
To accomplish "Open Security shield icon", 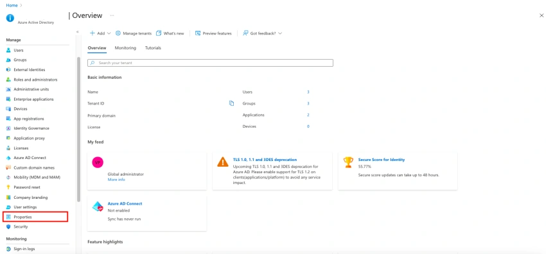I will pyautogui.click(x=9, y=226).
